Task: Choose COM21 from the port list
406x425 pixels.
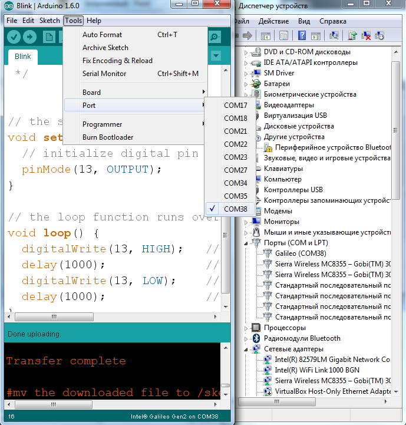Action: coord(230,131)
